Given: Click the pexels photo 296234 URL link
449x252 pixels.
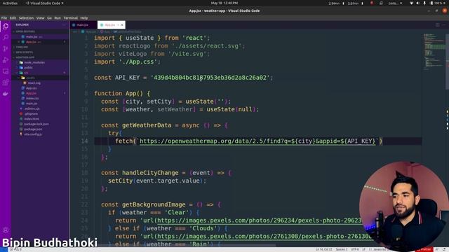Looking at the screenshot, I should click(x=259, y=220).
